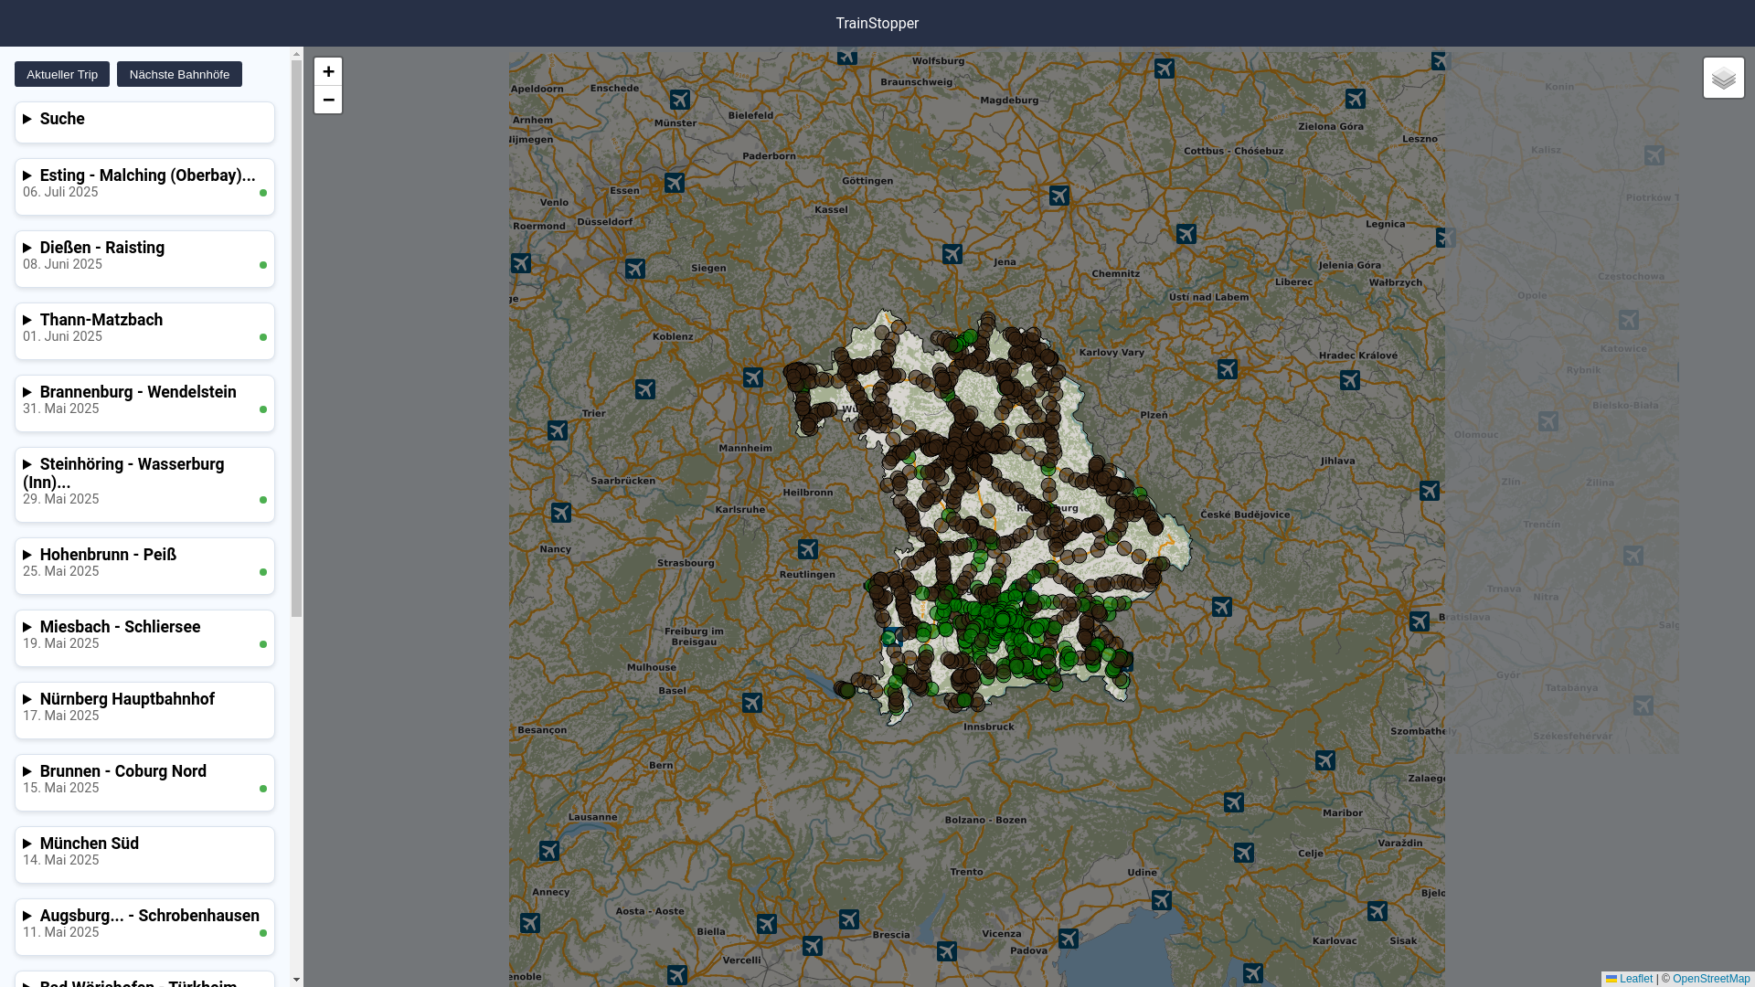Expand the Suche section
1755x987 pixels.
(144, 120)
